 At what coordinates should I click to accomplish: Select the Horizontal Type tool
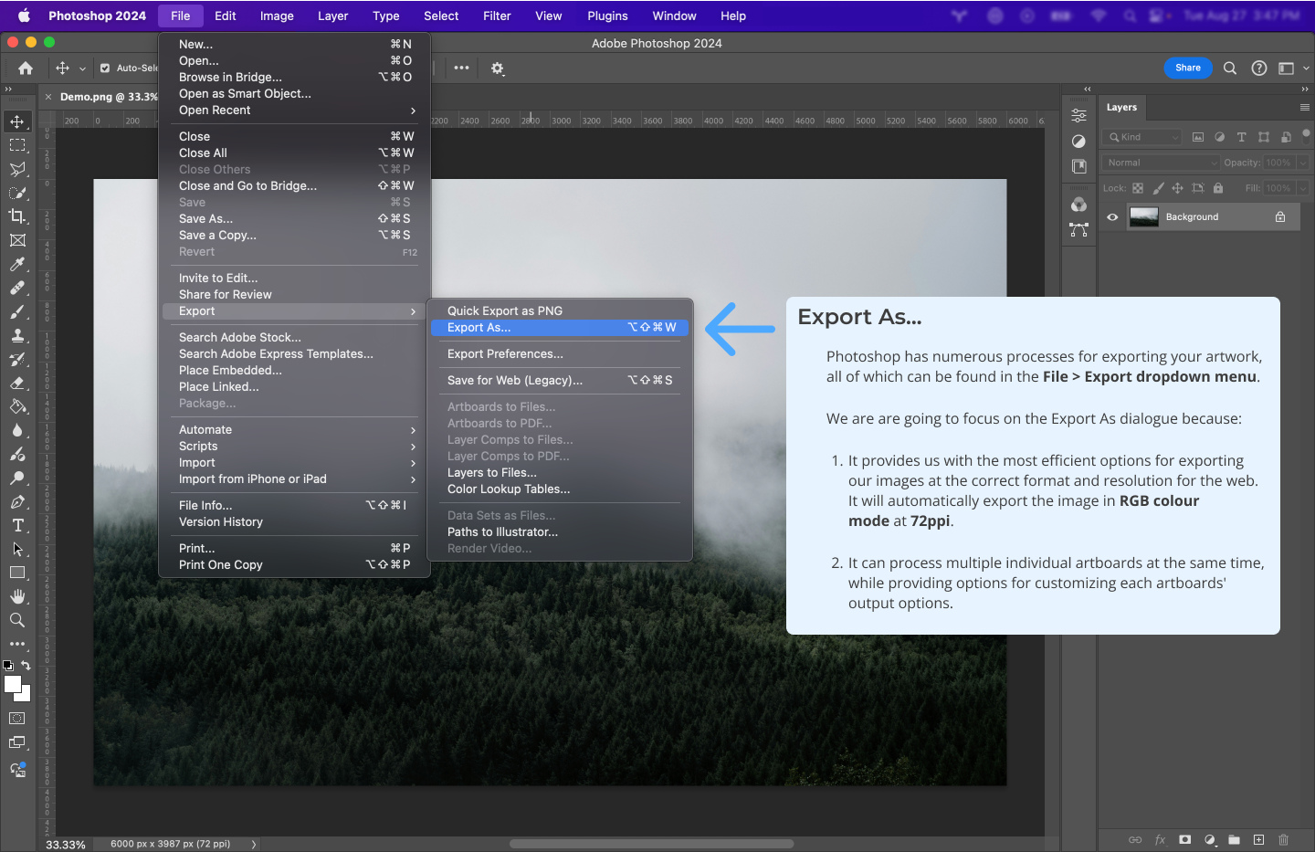(x=17, y=525)
